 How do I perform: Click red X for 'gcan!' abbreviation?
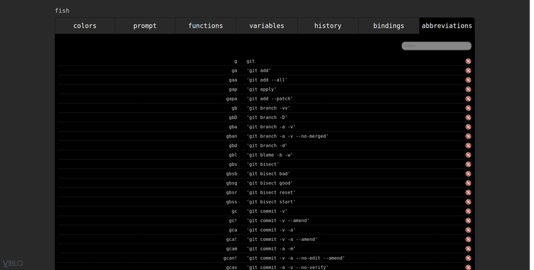pyautogui.click(x=468, y=258)
